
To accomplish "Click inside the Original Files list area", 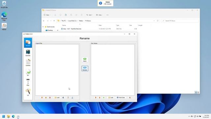I will point(57,70).
